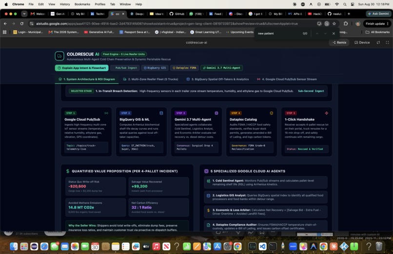This screenshot has width=393, height=254.
Task: Click the Ask Gemini button
Action: click(x=378, y=14)
